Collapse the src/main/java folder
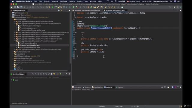Viewport: 192px width, 108px height. pos(13,19)
